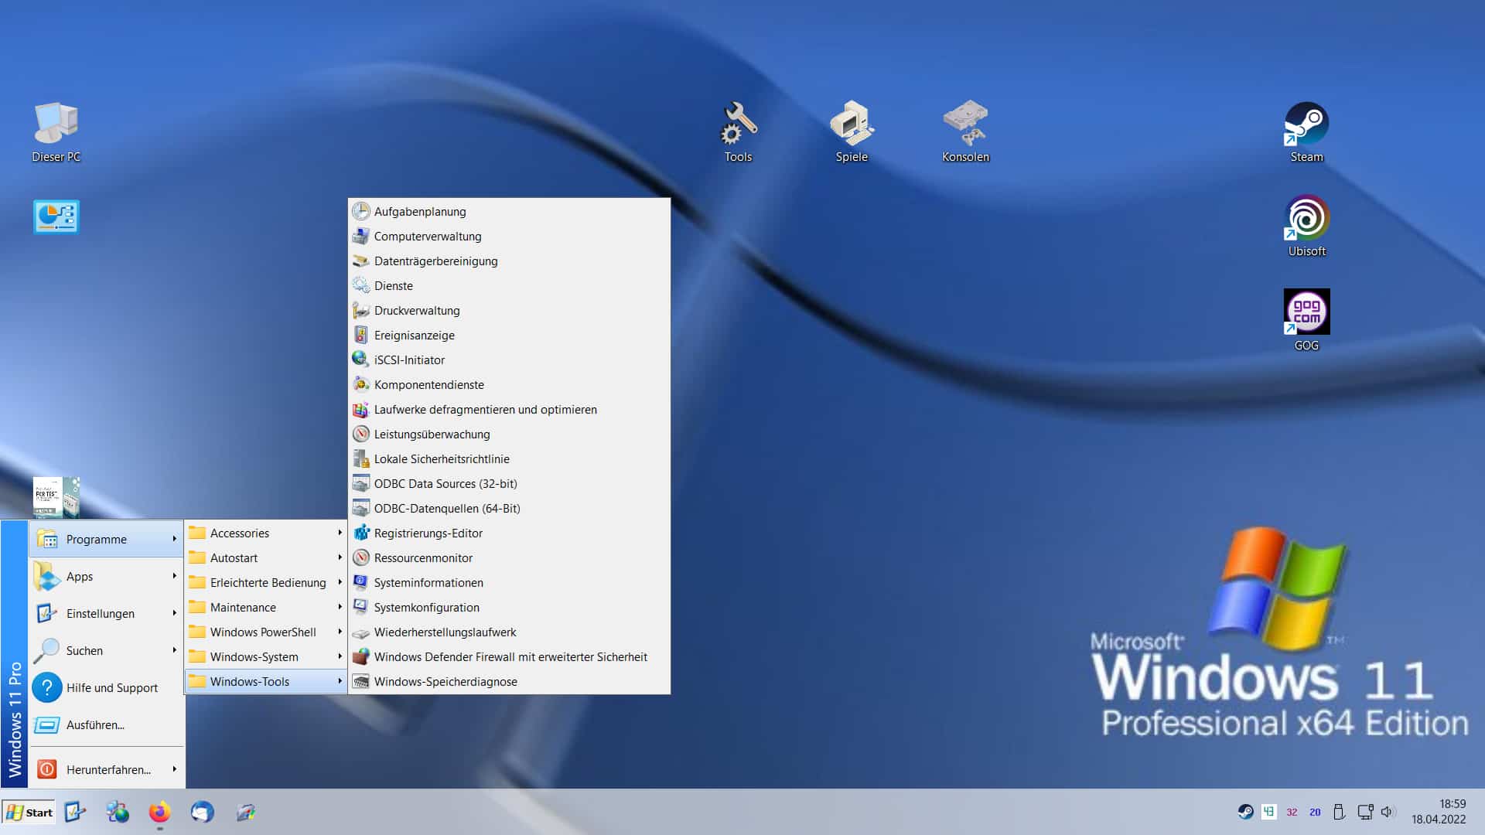Open the Tools desktop icon
Screen dimensions: 1485x835
[738, 131]
